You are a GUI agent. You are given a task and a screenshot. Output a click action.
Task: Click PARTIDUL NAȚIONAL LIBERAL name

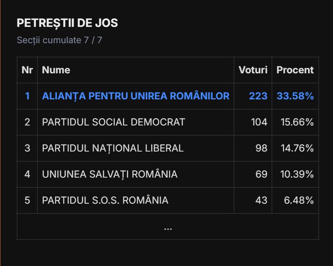pos(113,148)
